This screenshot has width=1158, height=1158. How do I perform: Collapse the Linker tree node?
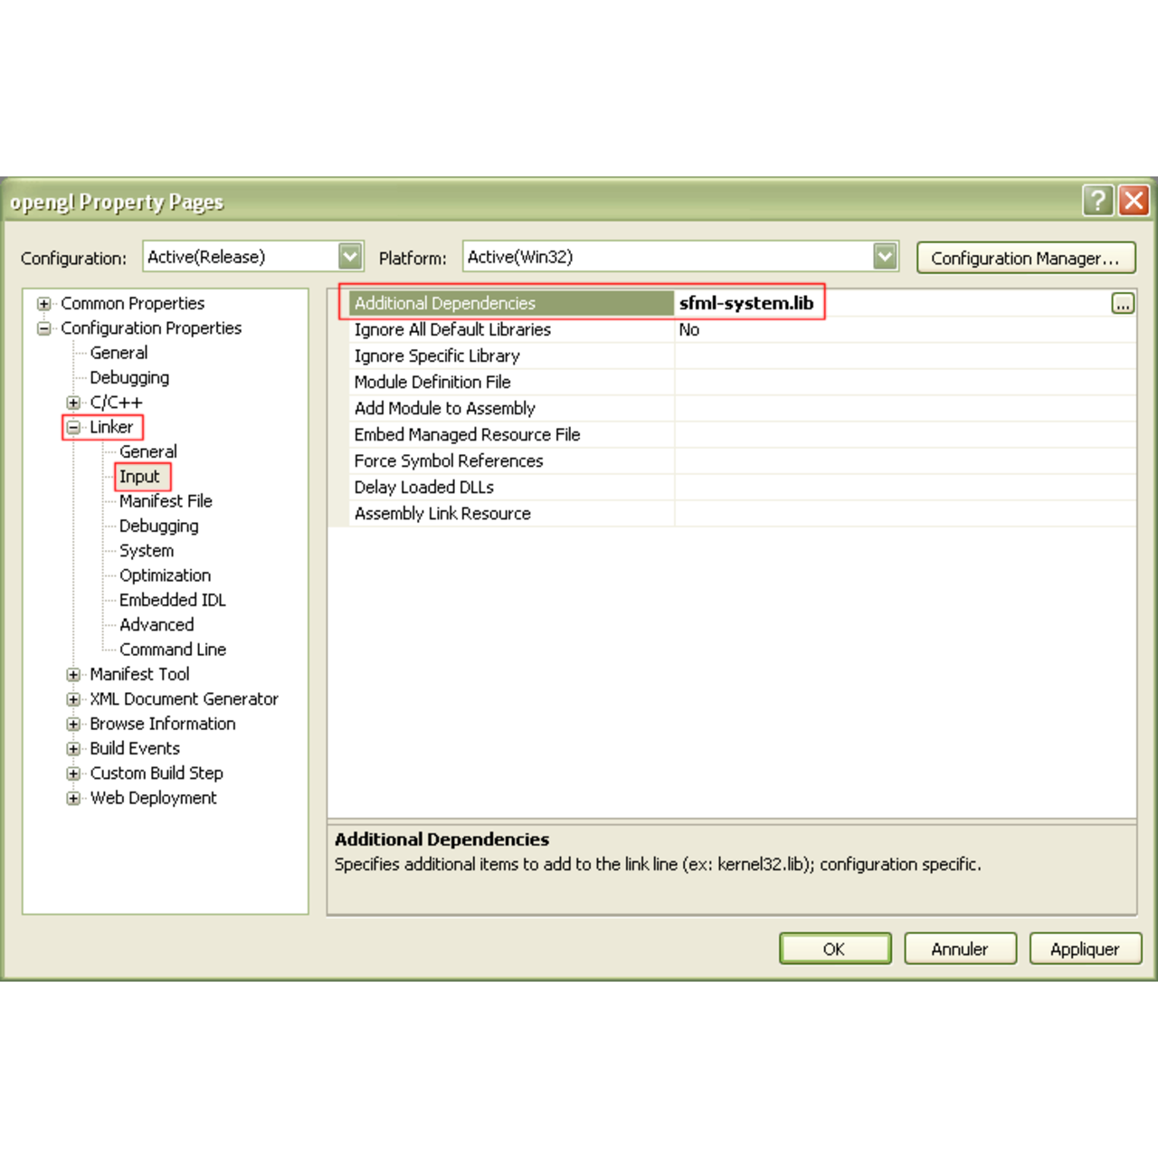coord(73,427)
